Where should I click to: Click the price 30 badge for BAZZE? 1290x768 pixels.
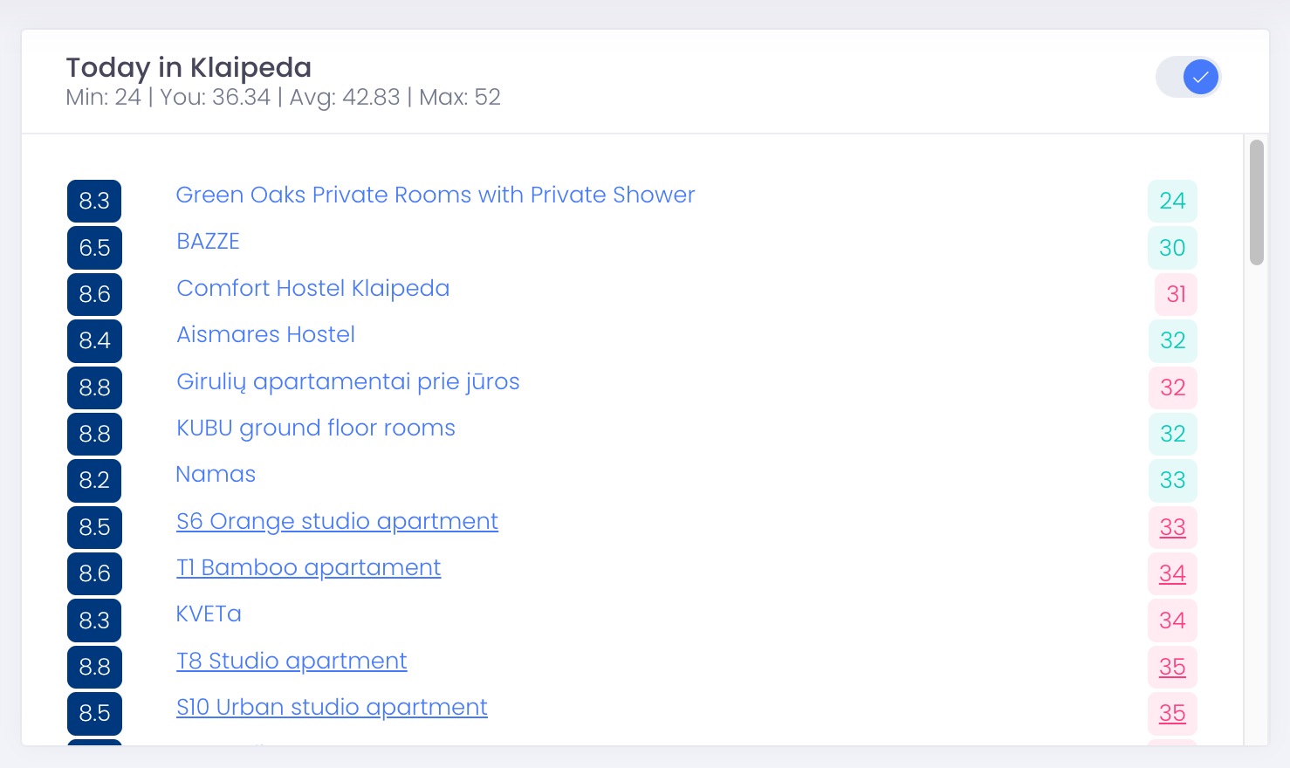tap(1172, 248)
